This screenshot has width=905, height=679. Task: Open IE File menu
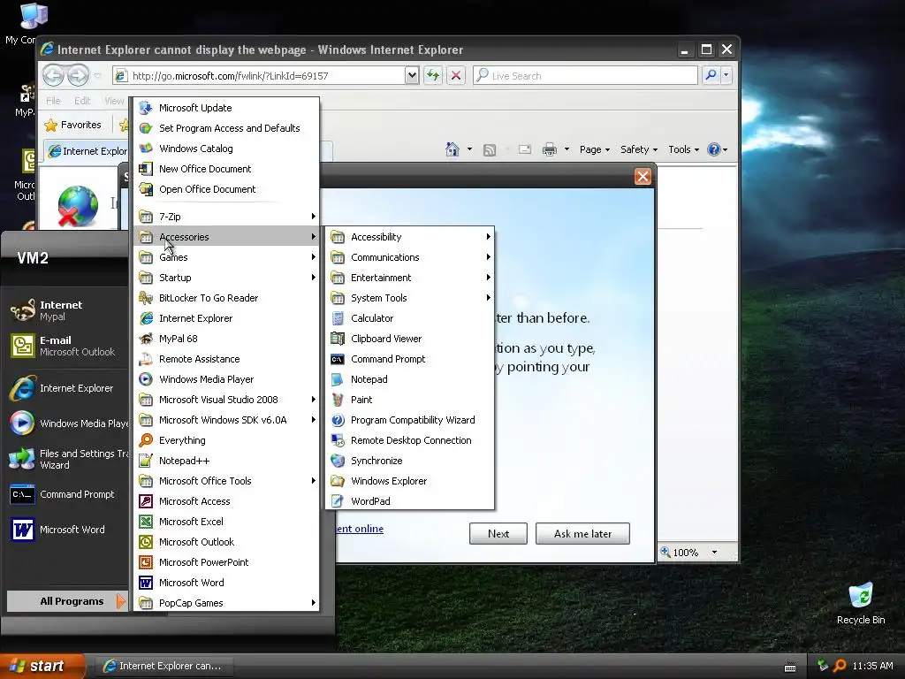click(54, 101)
